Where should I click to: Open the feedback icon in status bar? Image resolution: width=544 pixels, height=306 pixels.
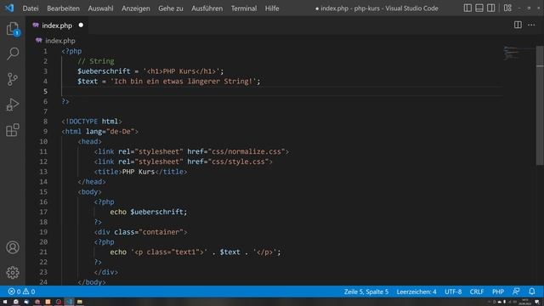516,292
